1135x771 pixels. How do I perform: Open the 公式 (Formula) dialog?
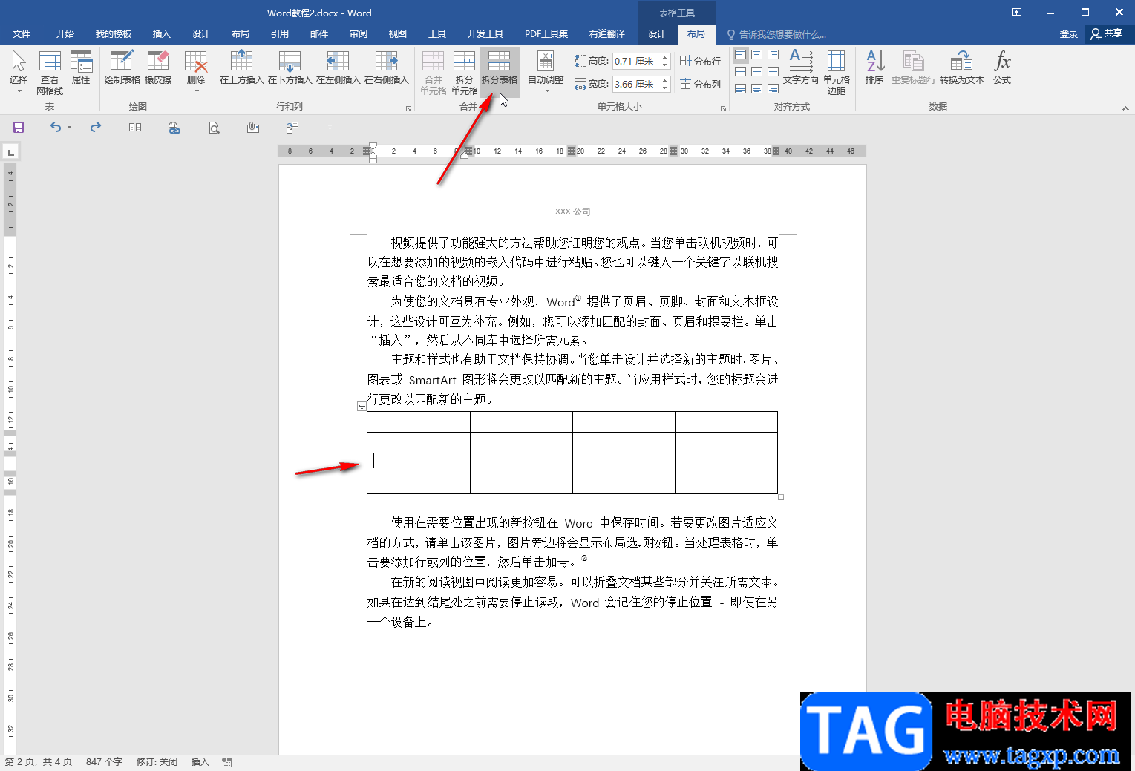(x=1002, y=68)
